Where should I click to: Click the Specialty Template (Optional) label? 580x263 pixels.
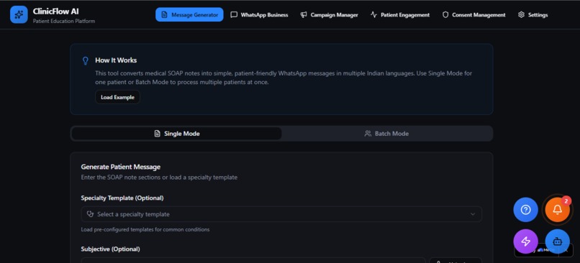coord(122,198)
